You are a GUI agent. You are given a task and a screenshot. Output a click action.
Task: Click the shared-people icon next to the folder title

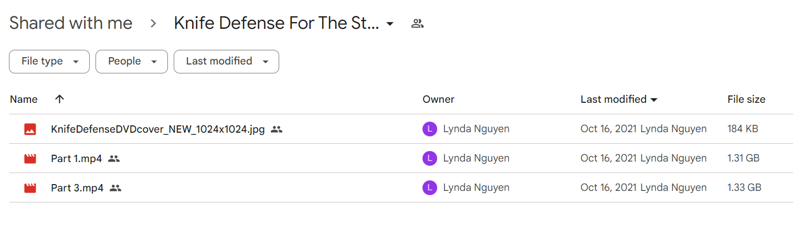[x=417, y=24]
